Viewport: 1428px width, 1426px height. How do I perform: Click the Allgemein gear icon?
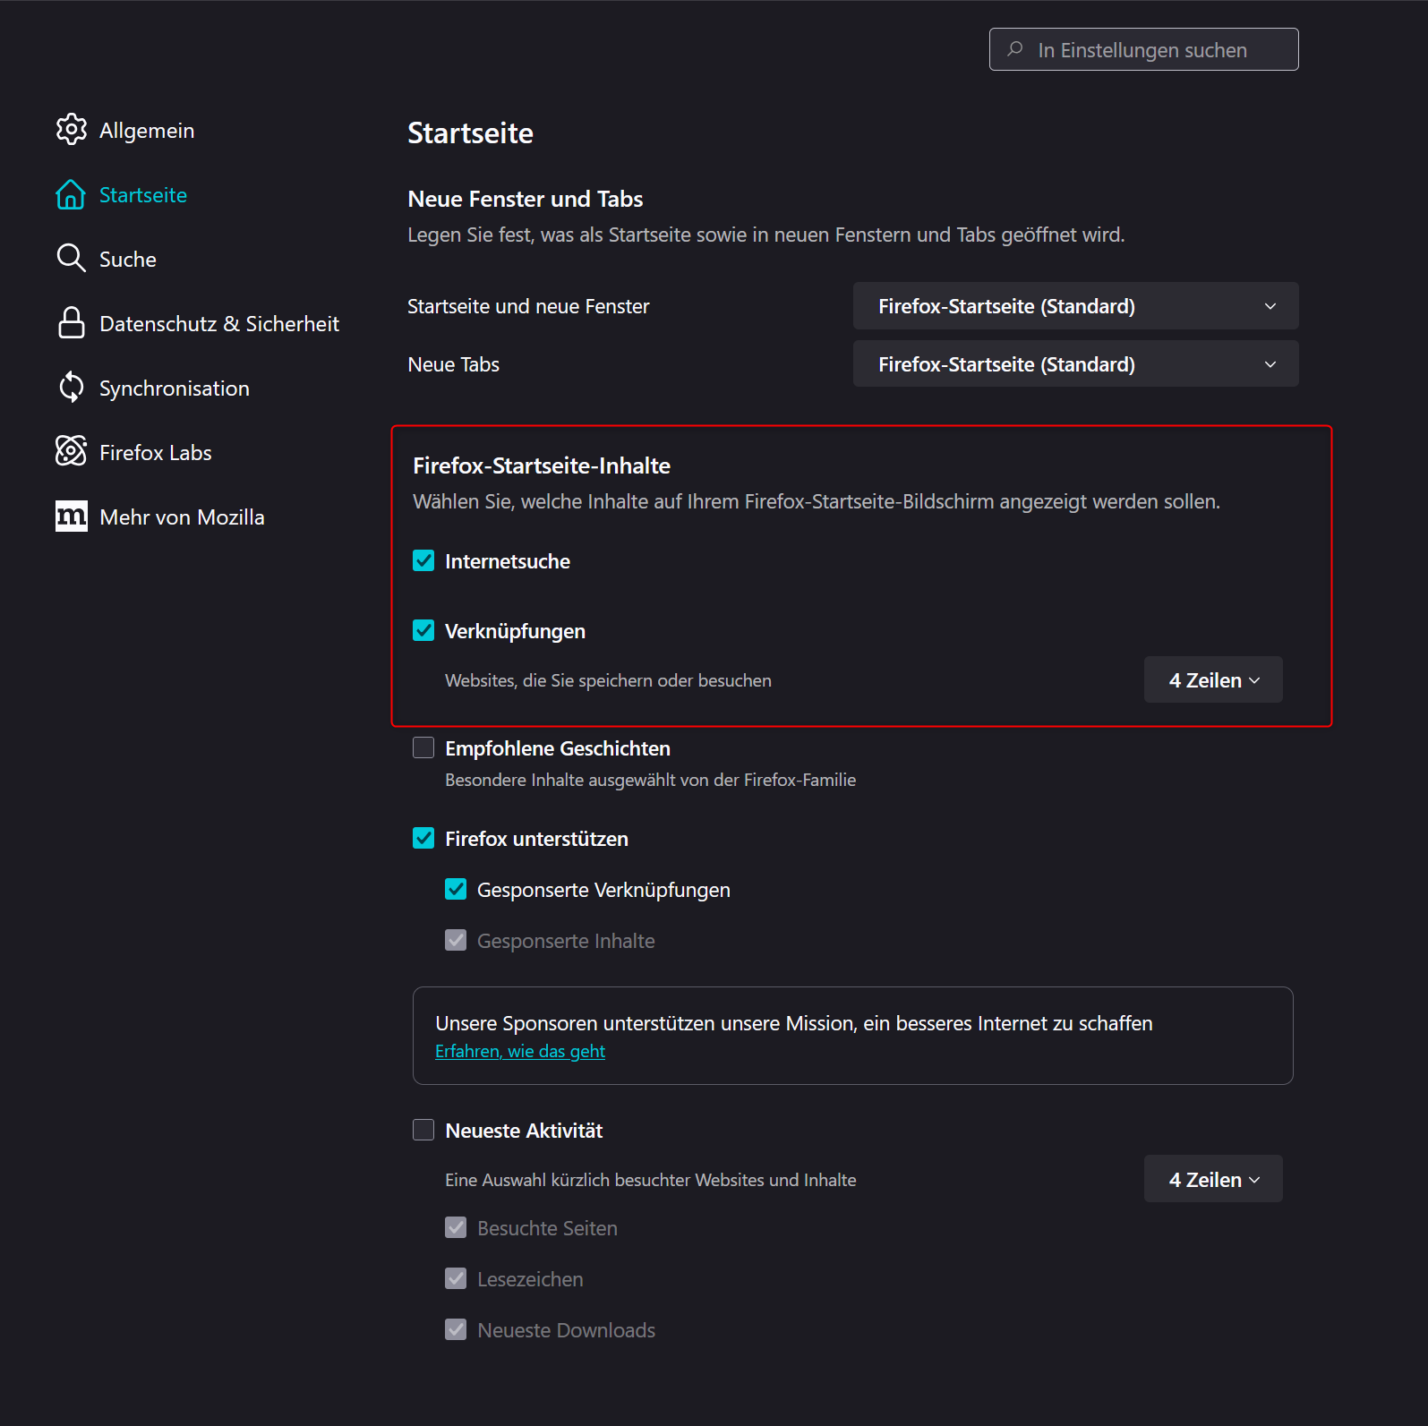click(71, 130)
